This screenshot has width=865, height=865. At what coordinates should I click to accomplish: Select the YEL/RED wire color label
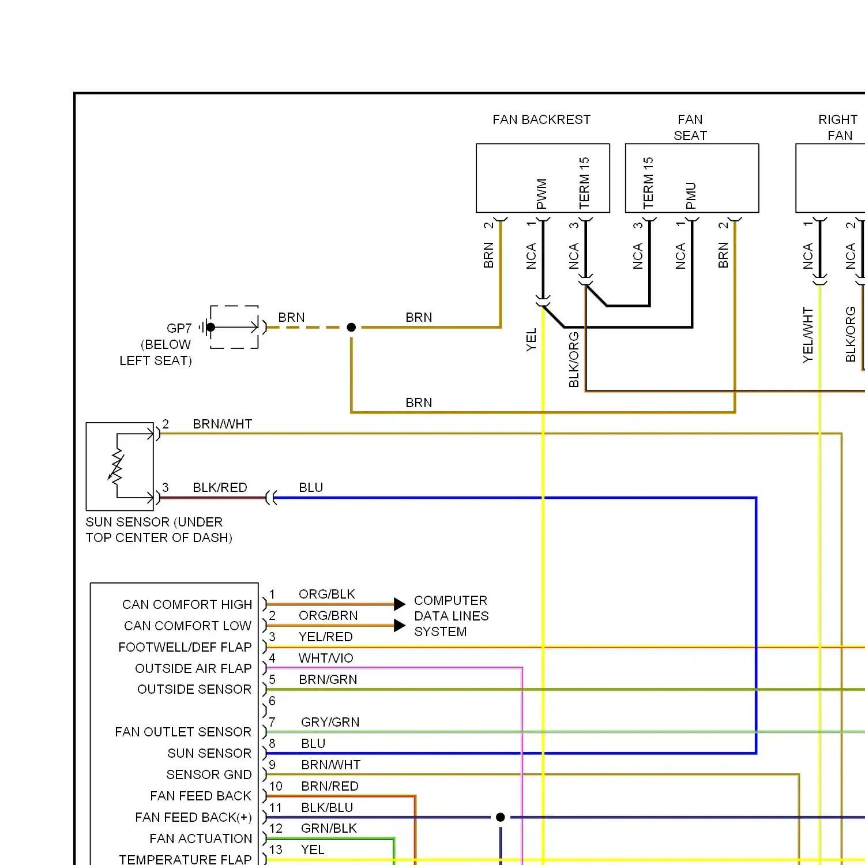pos(326,637)
